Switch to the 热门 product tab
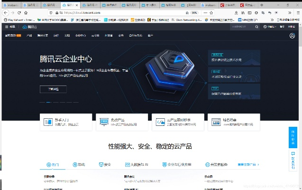Image resolution: width=302 pixels, height=190 pixels. 53,164
